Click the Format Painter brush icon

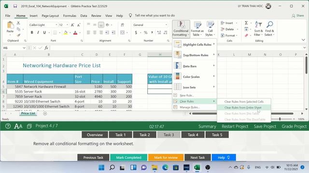coord(18,35)
